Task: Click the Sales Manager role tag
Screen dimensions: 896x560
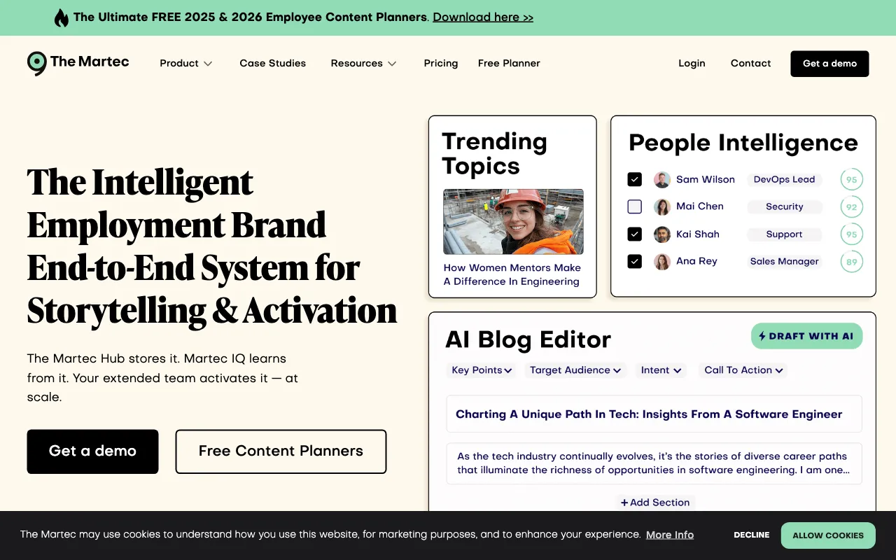Action: coord(784,262)
